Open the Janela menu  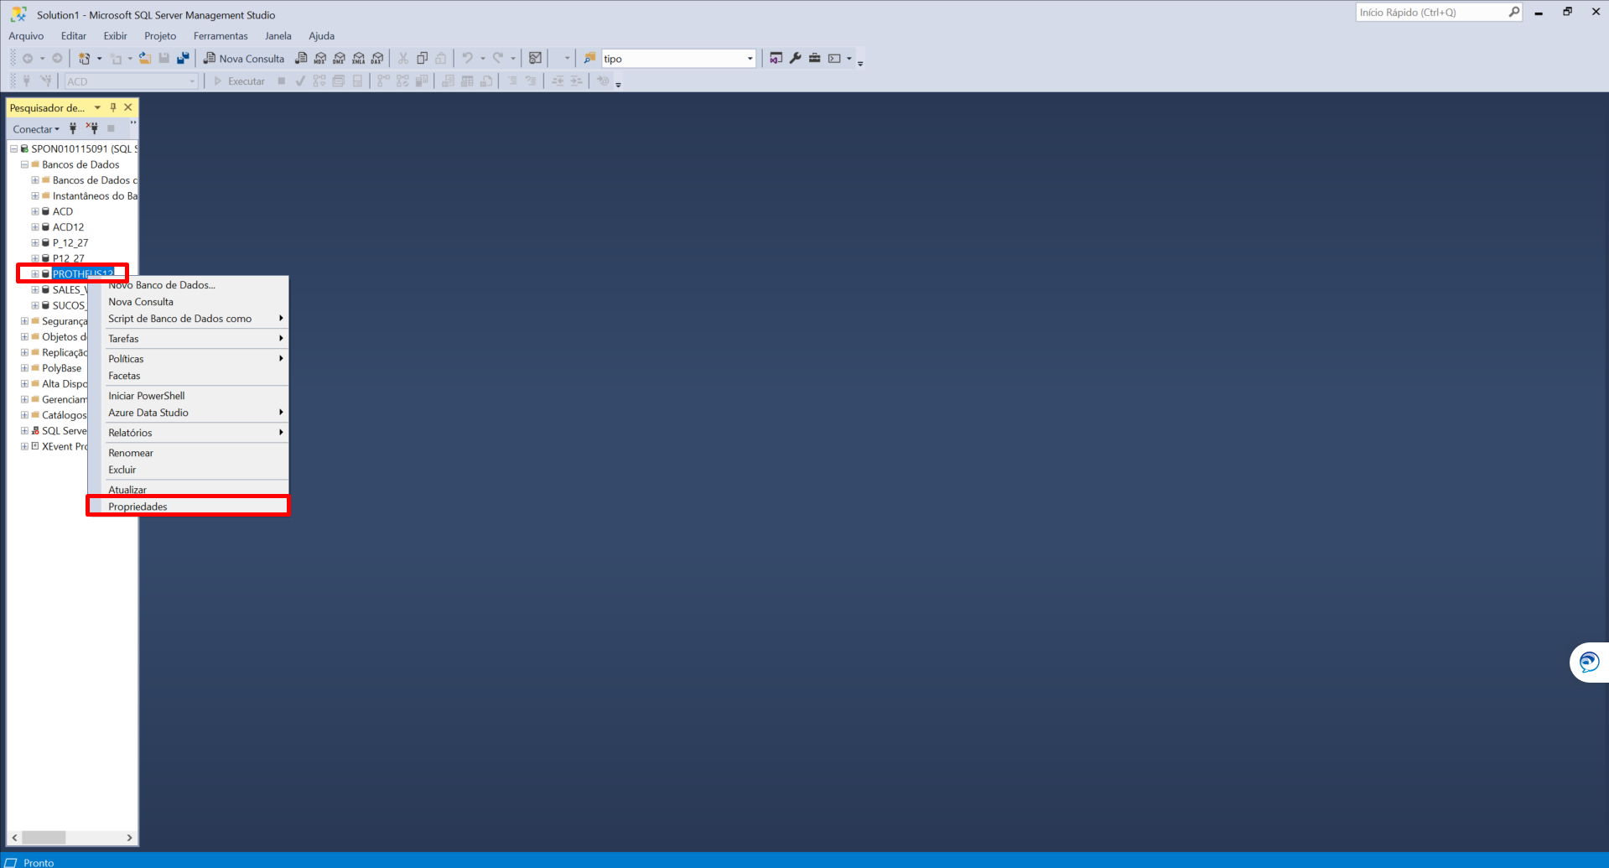(x=278, y=36)
